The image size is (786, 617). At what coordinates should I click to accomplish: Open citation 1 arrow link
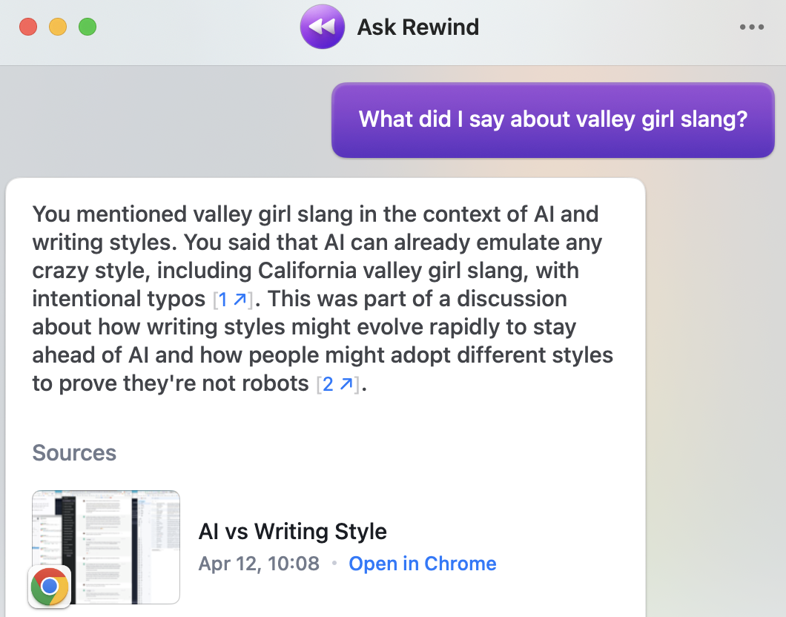pyautogui.click(x=233, y=299)
